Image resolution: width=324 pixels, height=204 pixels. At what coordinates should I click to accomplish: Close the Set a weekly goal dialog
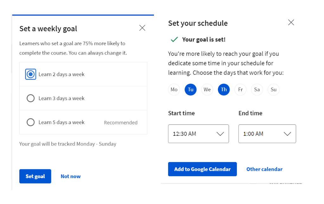(x=142, y=28)
